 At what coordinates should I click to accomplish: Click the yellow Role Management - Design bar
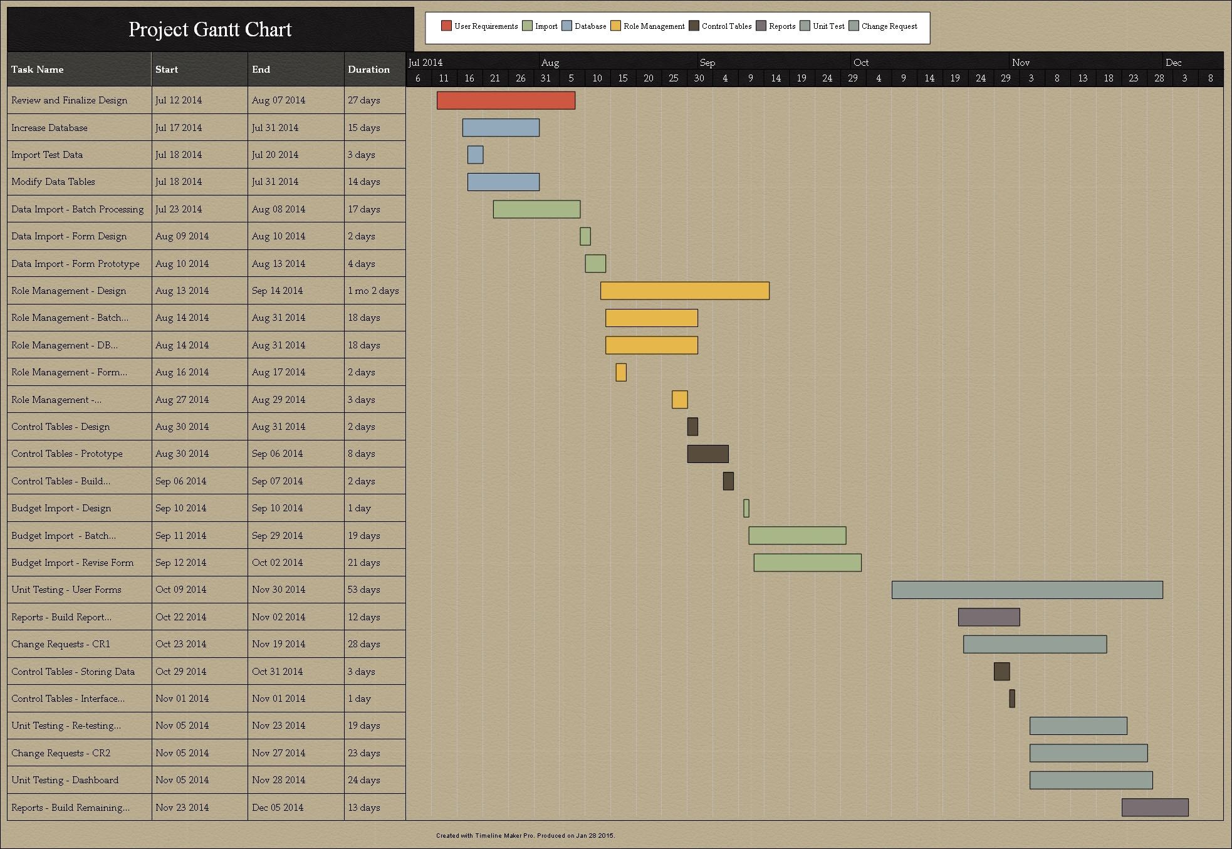click(x=685, y=290)
